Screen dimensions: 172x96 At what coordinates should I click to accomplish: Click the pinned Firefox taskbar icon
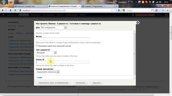pyautogui.click(x=11, y=2)
